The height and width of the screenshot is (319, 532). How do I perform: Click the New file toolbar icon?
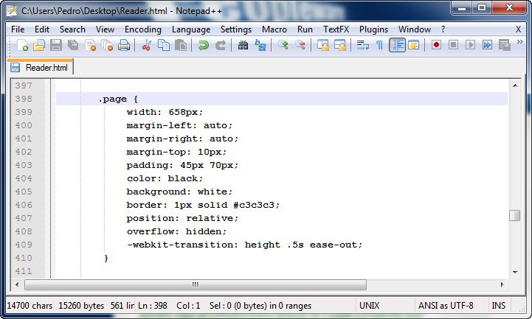click(22, 45)
